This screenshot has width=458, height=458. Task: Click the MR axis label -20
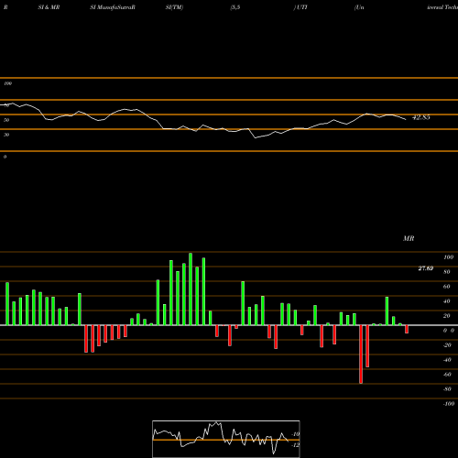[447, 345]
